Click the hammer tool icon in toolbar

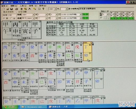click(x=29, y=9)
